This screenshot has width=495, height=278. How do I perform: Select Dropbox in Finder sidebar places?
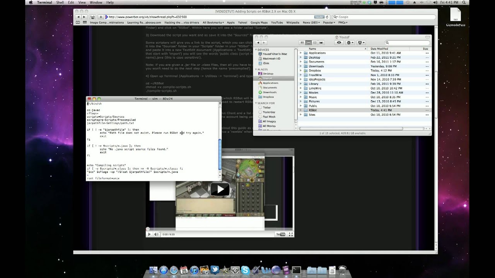pos(268,97)
